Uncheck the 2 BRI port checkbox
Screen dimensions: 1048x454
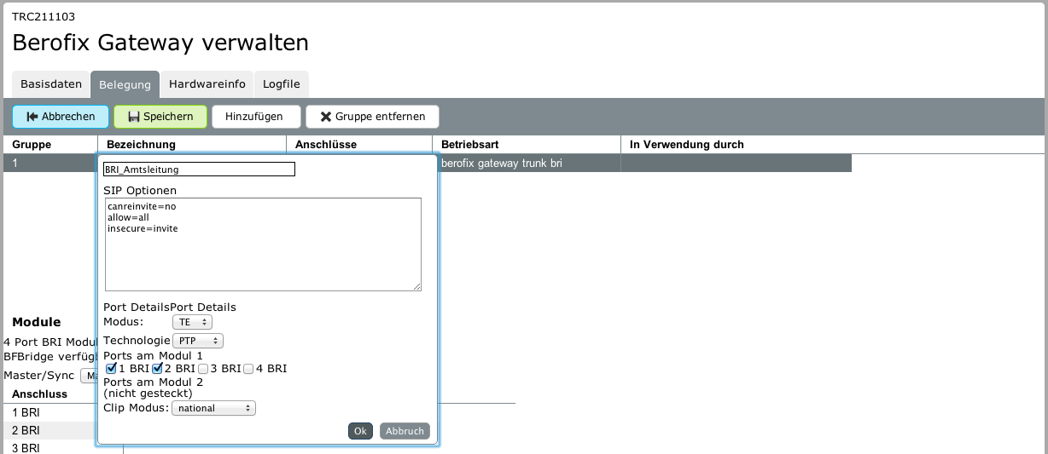(157, 369)
